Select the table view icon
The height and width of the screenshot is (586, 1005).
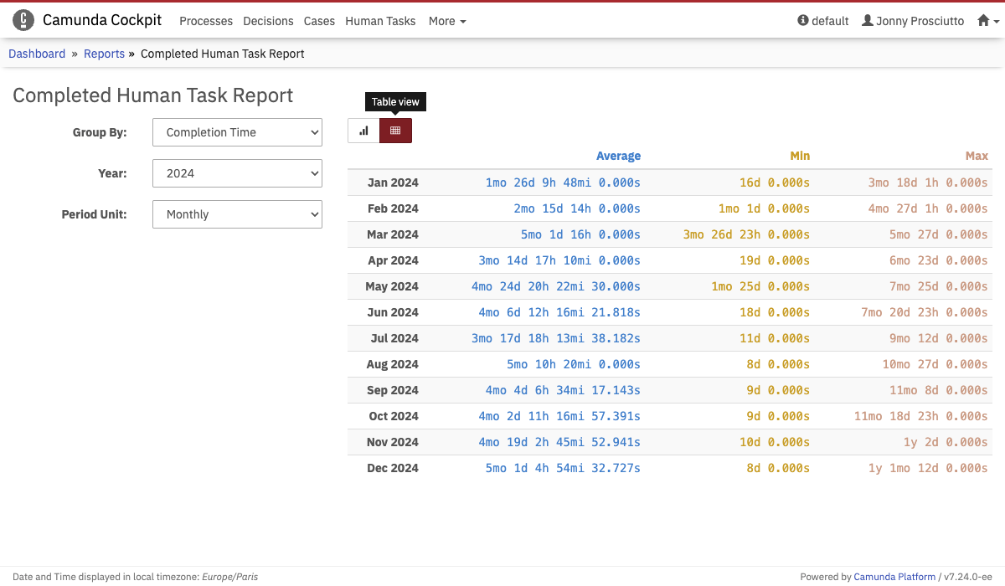pos(395,131)
